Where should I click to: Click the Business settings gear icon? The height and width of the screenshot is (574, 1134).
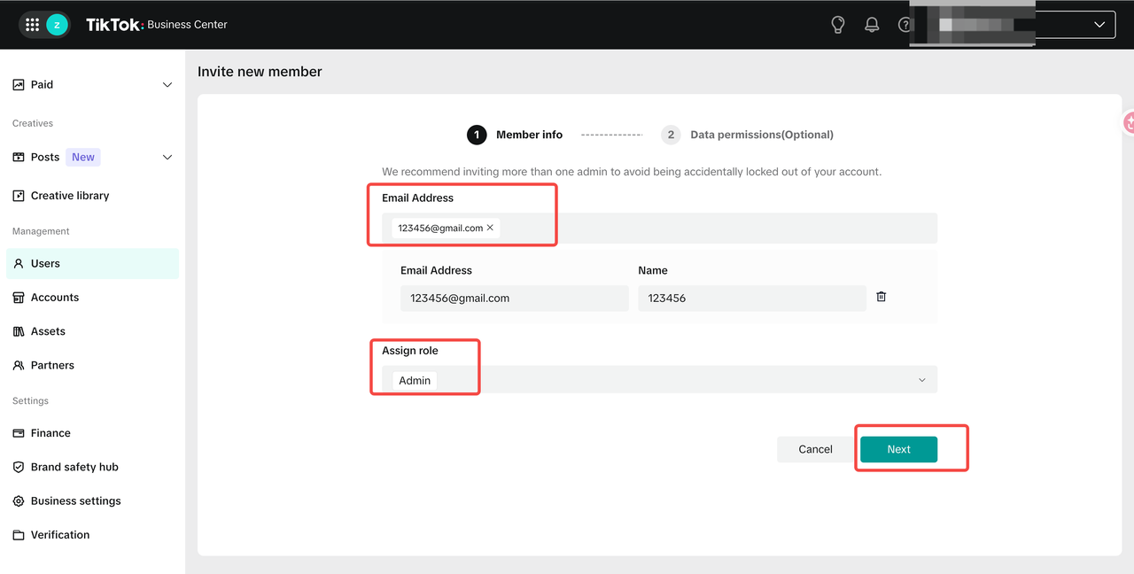pos(19,501)
